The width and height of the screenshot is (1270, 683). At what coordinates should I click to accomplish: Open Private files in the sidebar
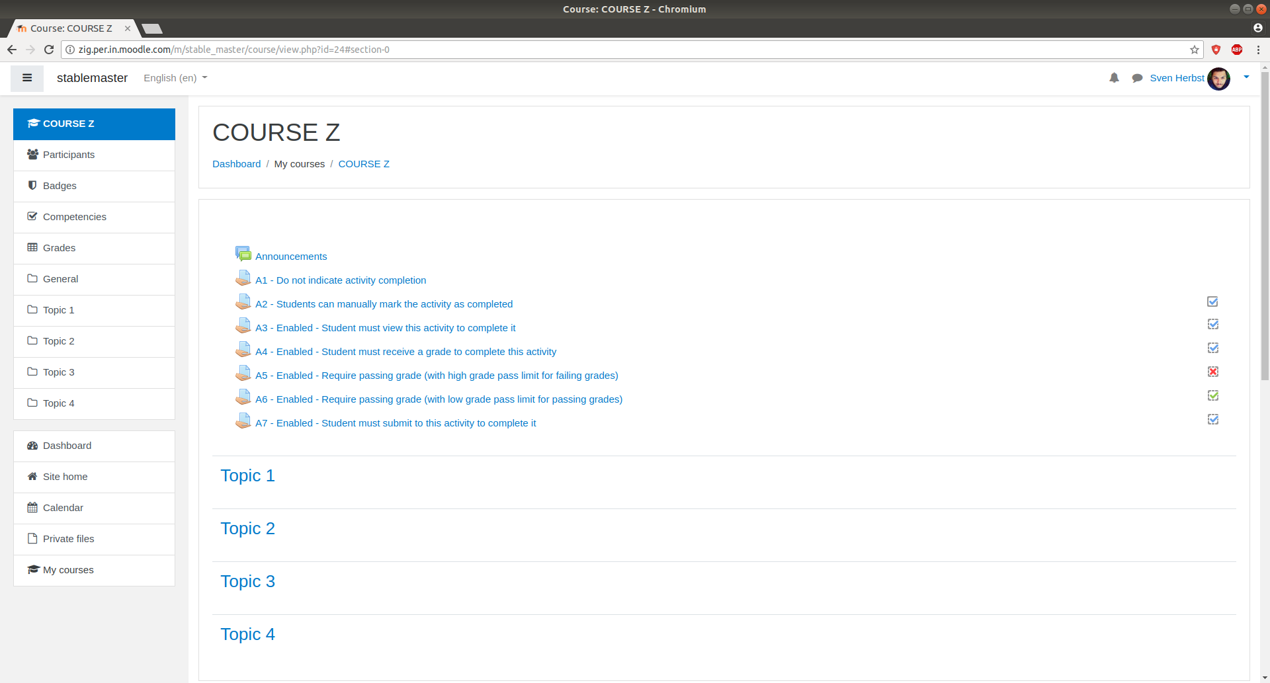[x=94, y=539]
